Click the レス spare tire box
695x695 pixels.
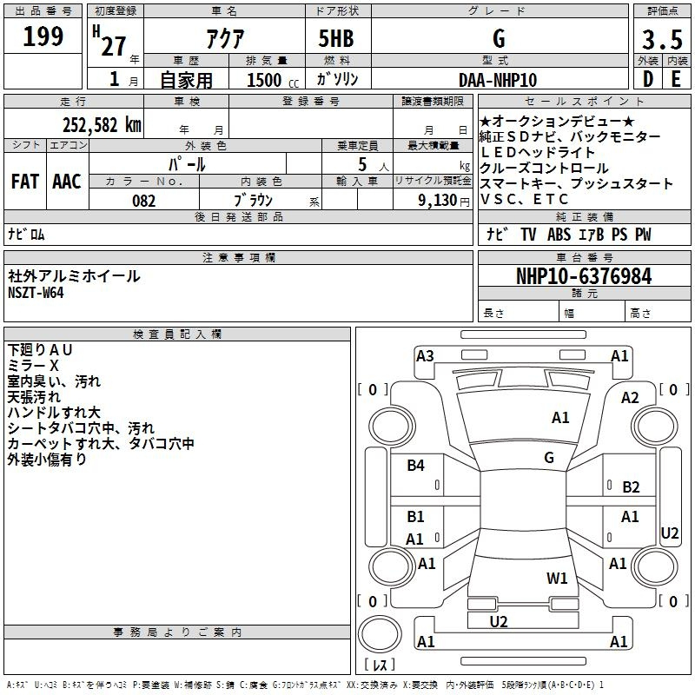pyautogui.click(x=383, y=665)
